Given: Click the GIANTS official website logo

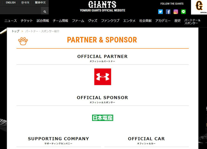Looking at the screenshot, I should tap(102, 6).
